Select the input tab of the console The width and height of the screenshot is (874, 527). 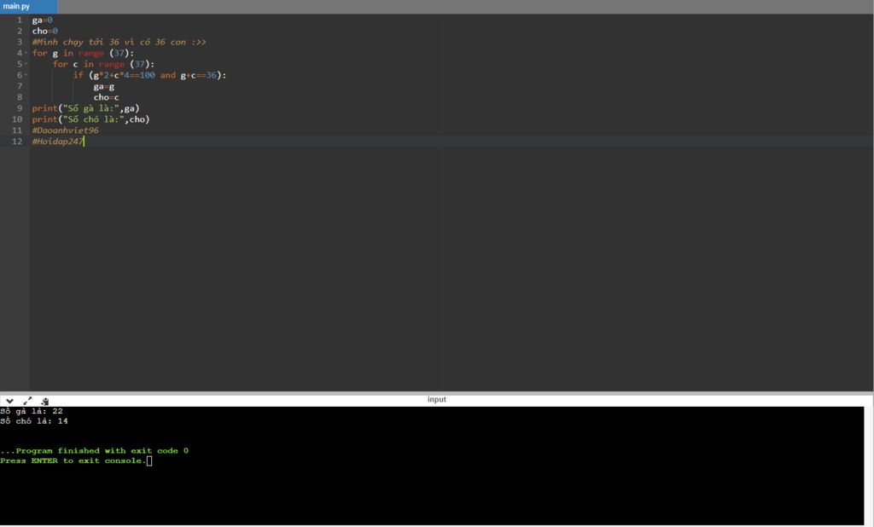point(436,399)
